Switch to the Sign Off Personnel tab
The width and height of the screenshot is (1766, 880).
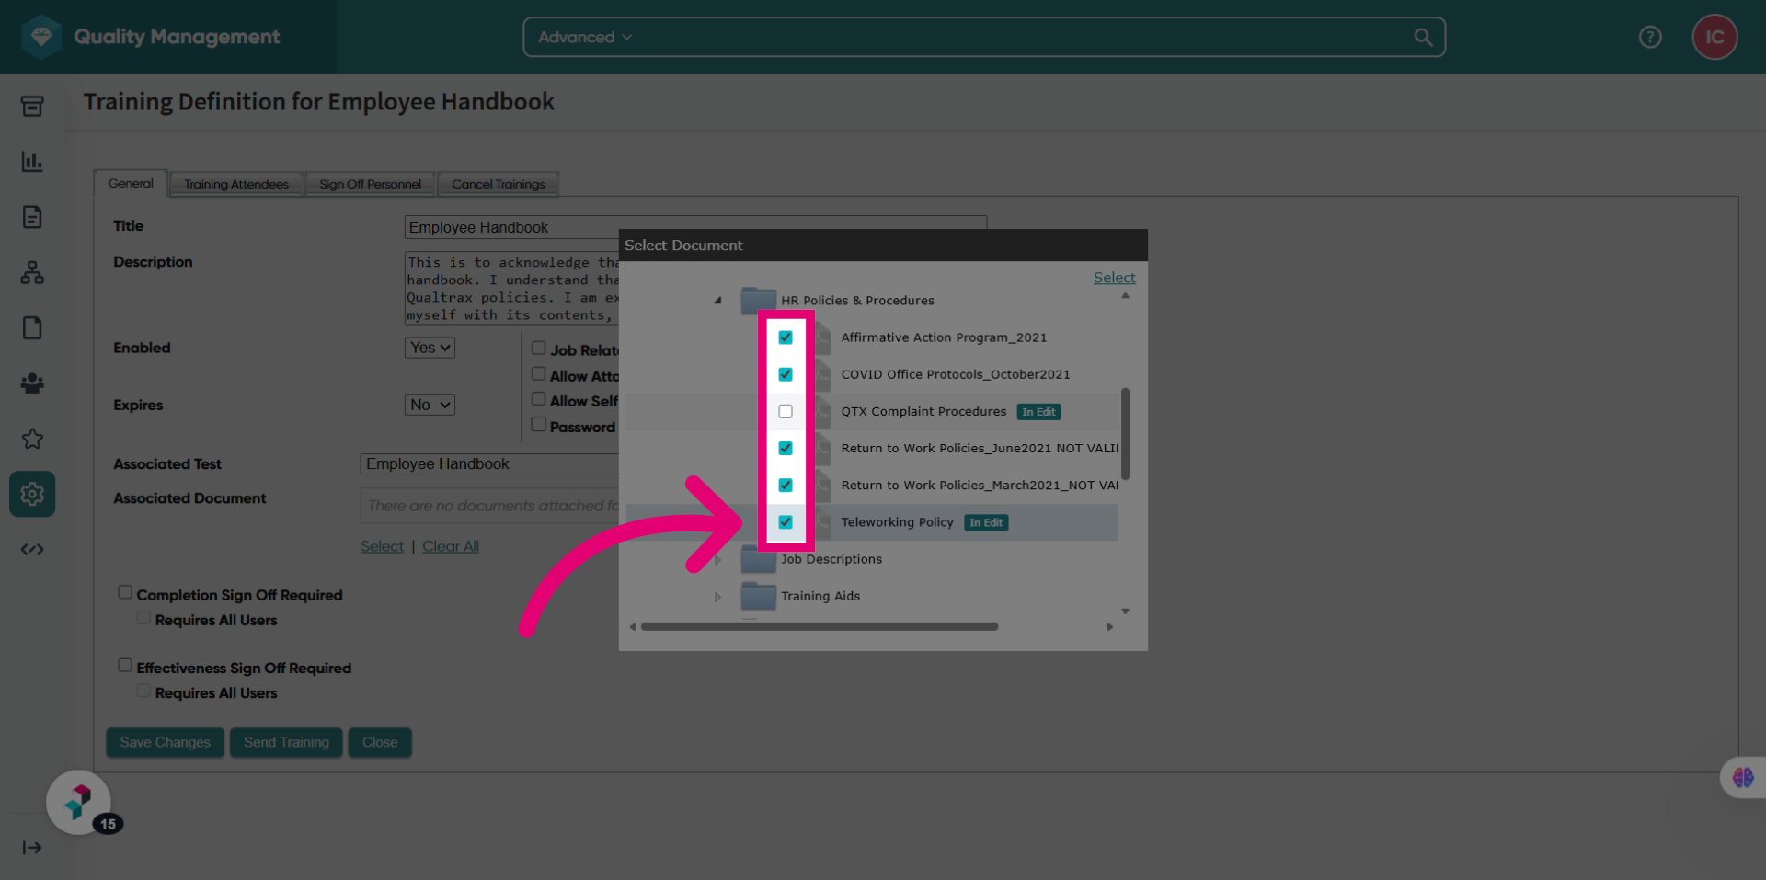[x=370, y=184]
